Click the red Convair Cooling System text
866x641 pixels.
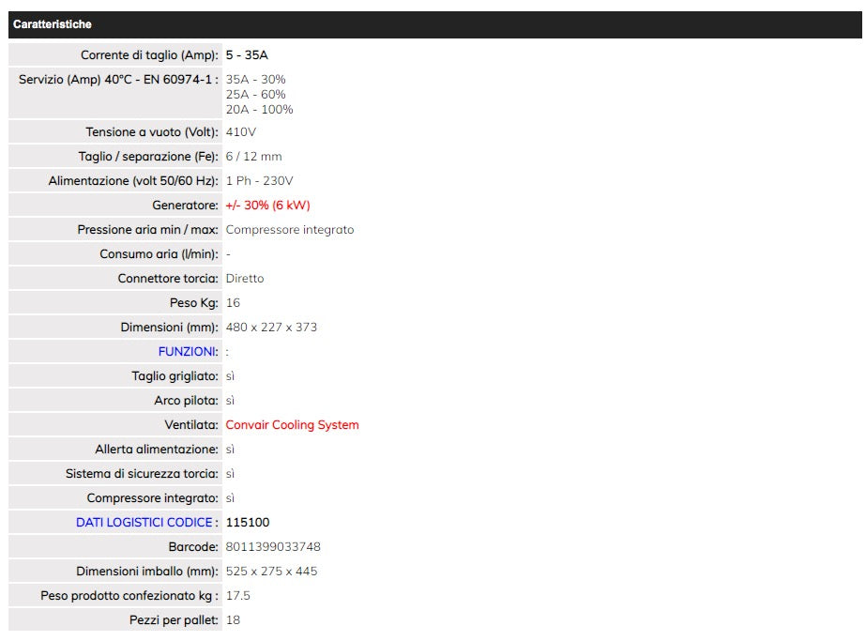click(x=292, y=425)
